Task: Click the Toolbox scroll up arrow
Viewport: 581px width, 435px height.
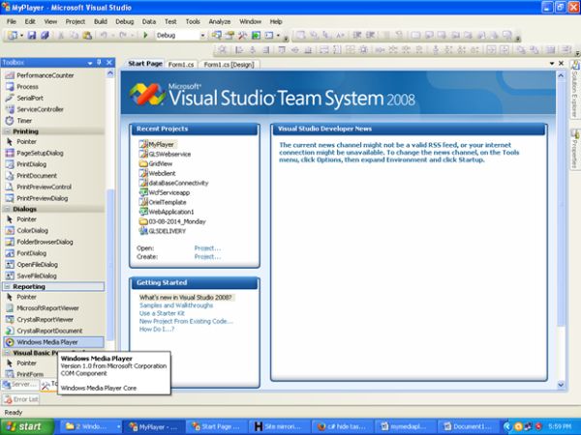Action: pos(110,73)
